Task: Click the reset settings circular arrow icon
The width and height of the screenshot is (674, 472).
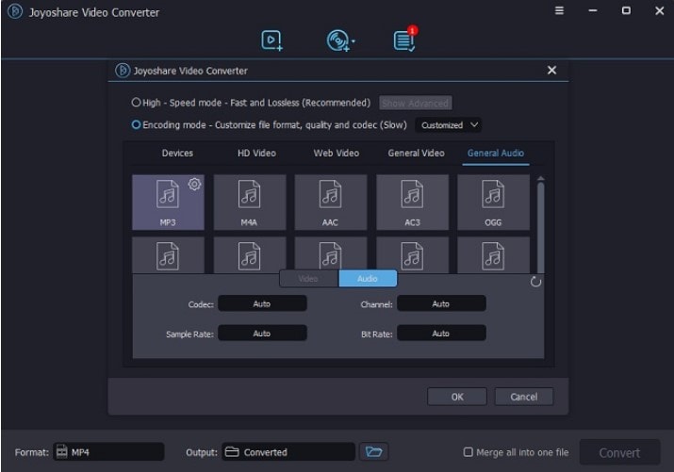Action: tap(535, 282)
